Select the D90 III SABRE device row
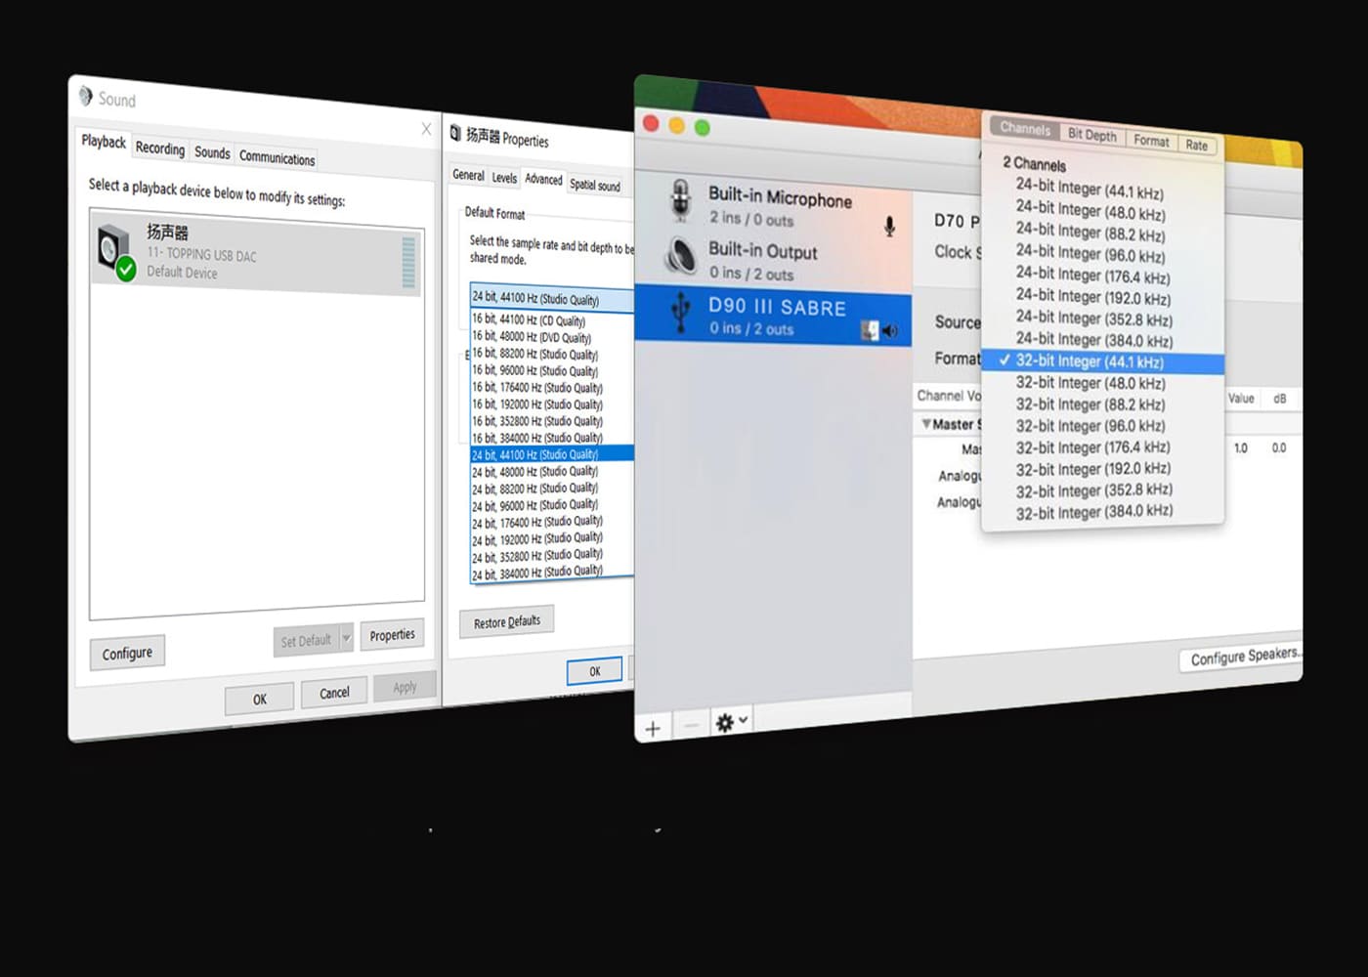Screen dimensions: 1368x977 (773, 316)
